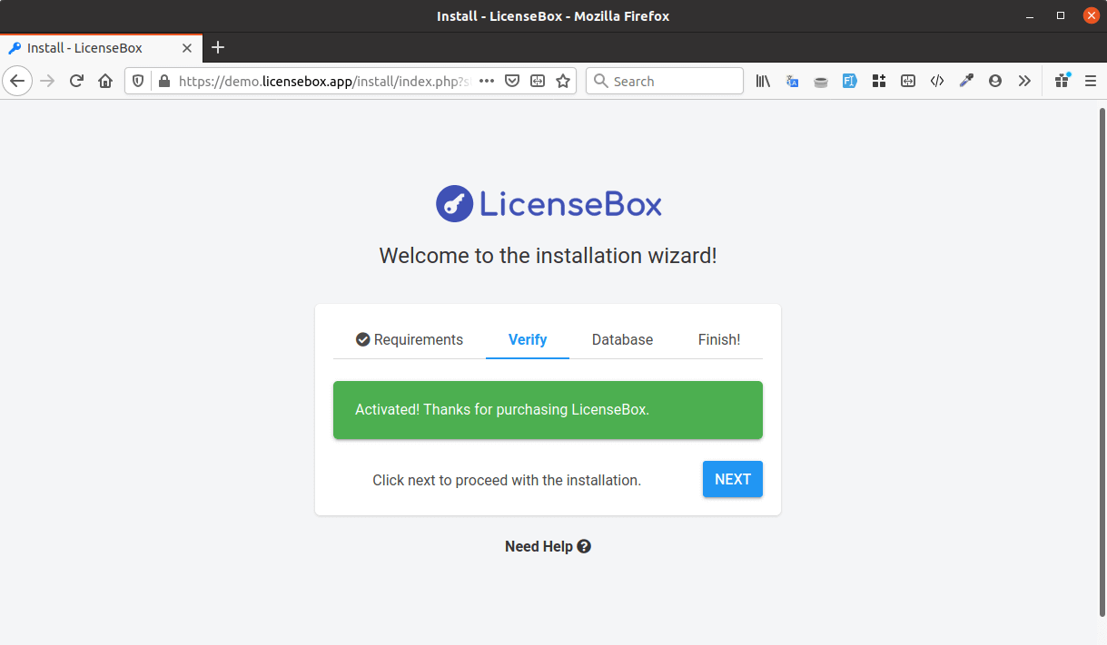Open a new browser tab
Viewport: 1107px width, 645px height.
coord(218,48)
